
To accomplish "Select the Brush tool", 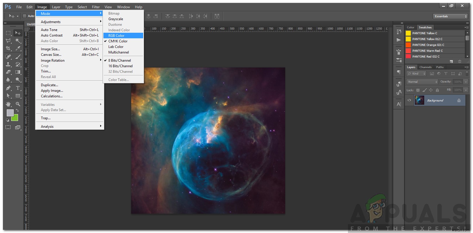I will click(x=18, y=56).
